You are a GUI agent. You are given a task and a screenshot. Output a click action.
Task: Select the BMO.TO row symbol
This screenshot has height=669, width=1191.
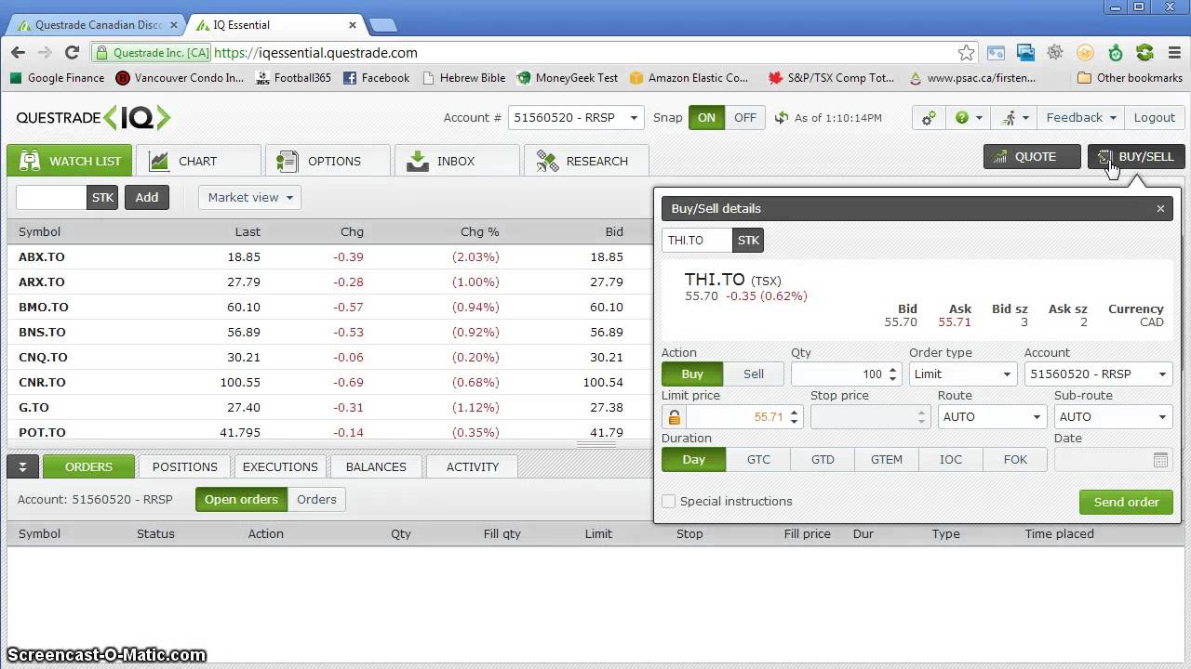pyautogui.click(x=44, y=308)
